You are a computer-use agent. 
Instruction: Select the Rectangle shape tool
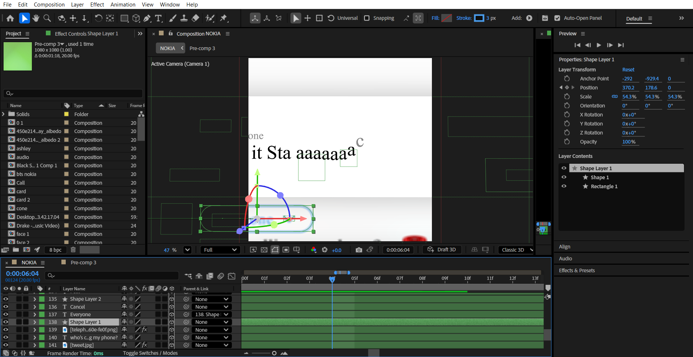(x=124, y=18)
